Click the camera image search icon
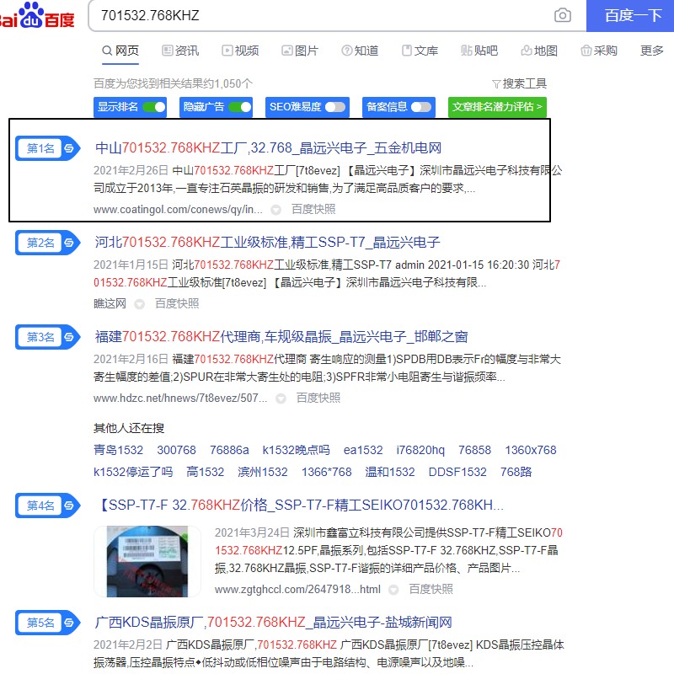This screenshot has width=674, height=674. point(562,15)
